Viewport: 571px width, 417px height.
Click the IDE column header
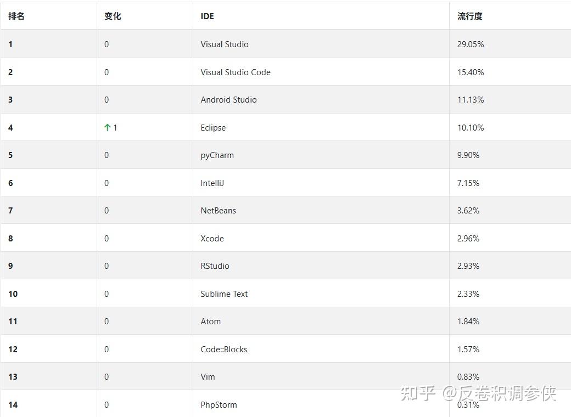click(207, 16)
